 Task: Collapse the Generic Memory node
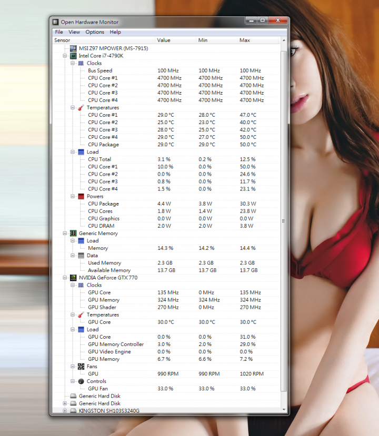click(65, 234)
